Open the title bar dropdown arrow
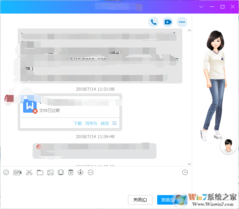Screen dimensions: 239x209 tap(201, 7)
